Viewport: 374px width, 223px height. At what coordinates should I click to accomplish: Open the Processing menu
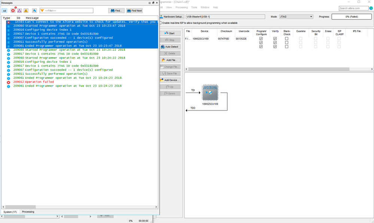pos(182,7)
